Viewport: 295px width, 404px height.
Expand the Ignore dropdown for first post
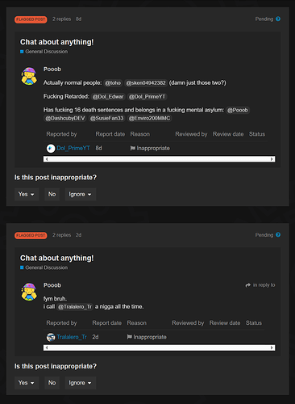click(81, 194)
